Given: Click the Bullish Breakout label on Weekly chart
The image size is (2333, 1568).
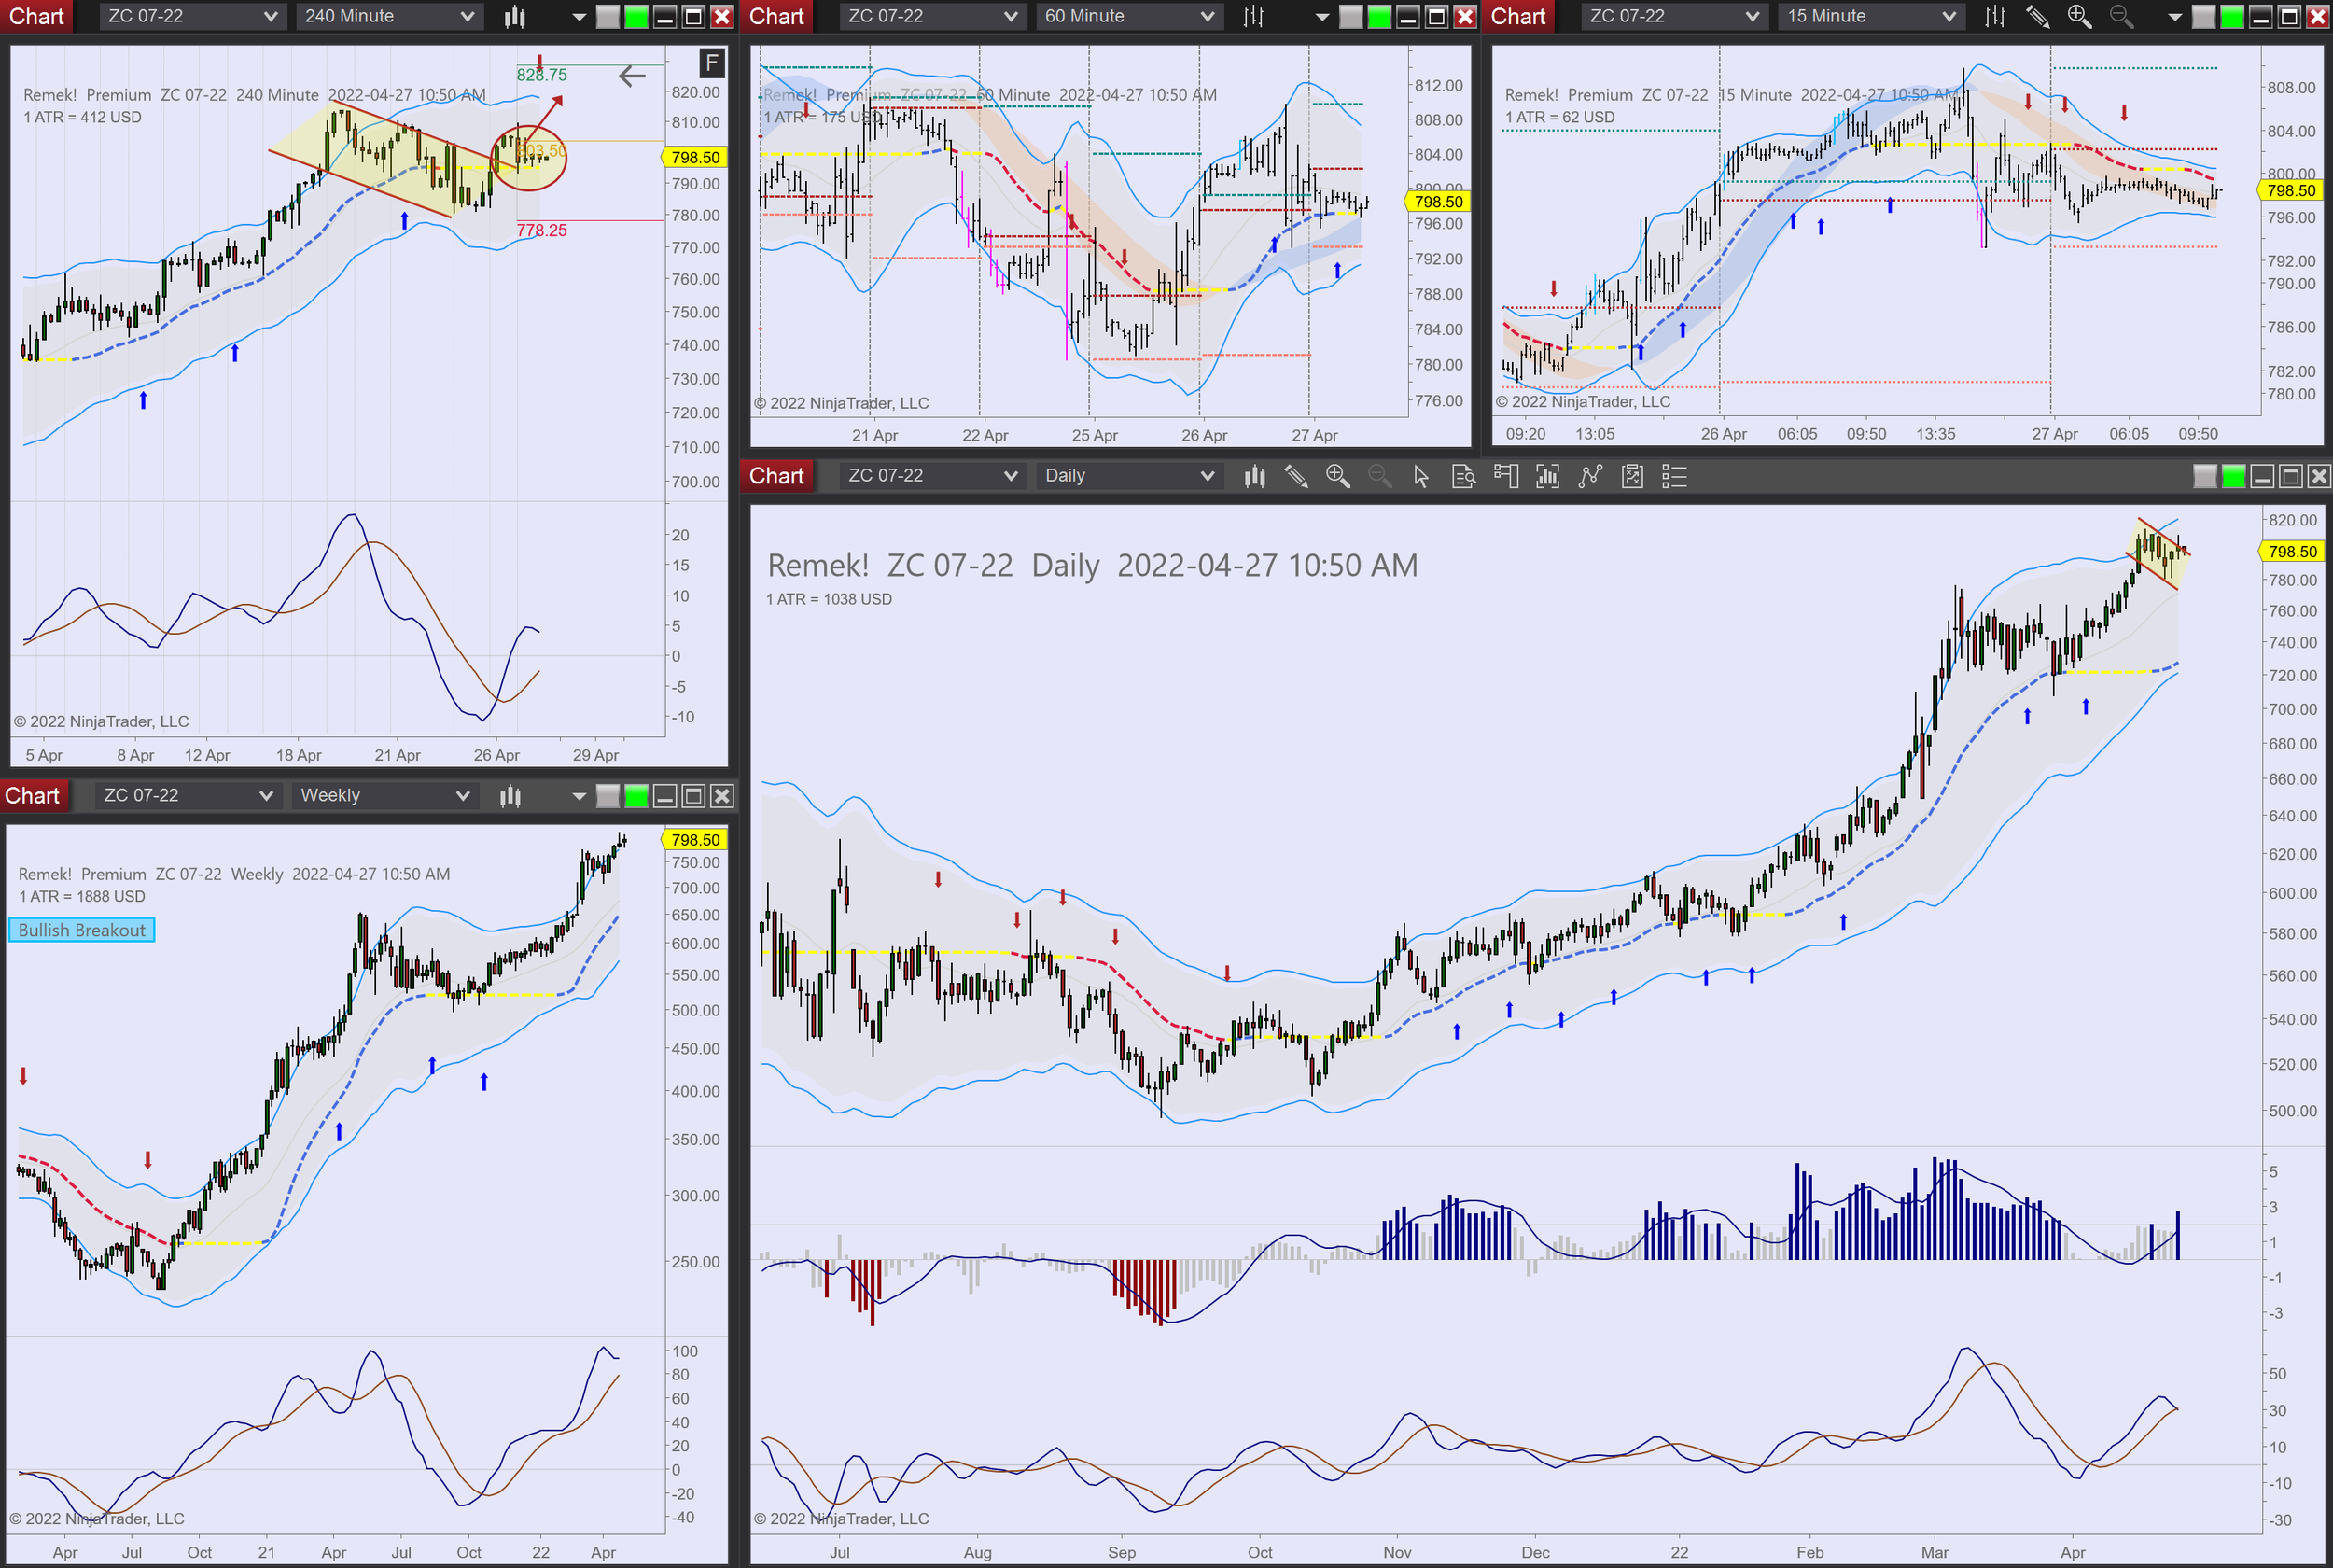Looking at the screenshot, I should [x=82, y=930].
